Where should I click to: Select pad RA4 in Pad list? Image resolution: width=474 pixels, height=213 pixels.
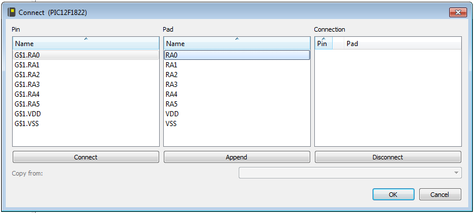[237, 94]
